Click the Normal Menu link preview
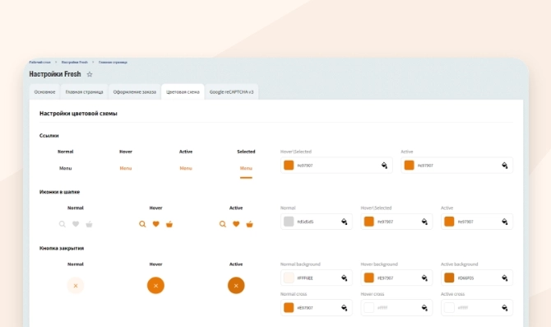Viewport: 551px width, 327px height. tap(65, 168)
